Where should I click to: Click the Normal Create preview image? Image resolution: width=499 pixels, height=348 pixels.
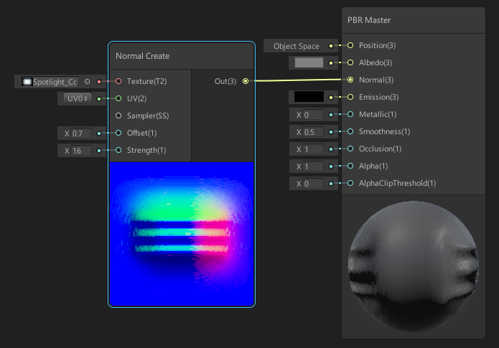(x=181, y=232)
